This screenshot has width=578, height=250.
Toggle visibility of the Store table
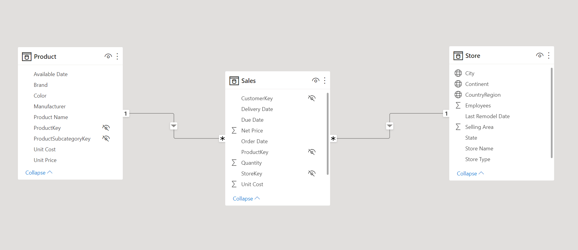(539, 55)
